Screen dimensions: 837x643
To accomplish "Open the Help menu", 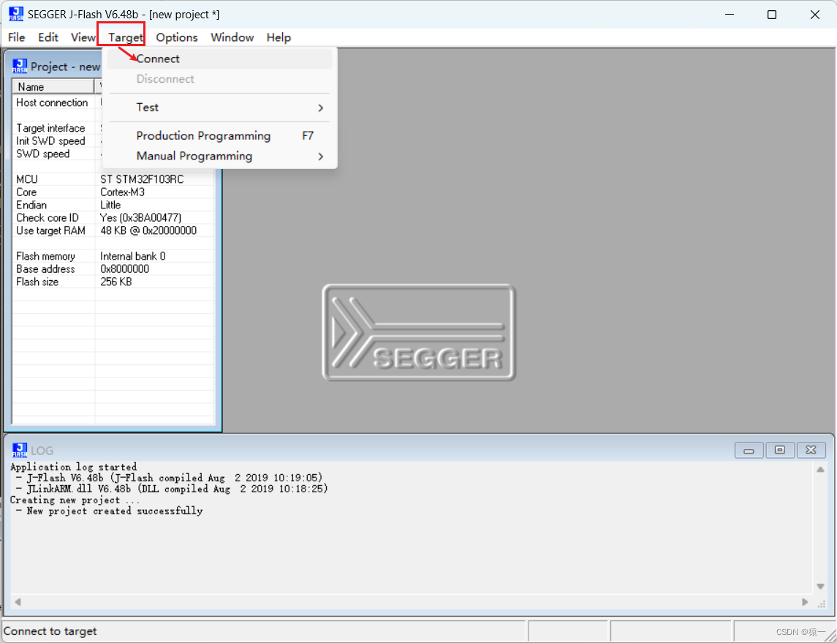I will pos(279,37).
